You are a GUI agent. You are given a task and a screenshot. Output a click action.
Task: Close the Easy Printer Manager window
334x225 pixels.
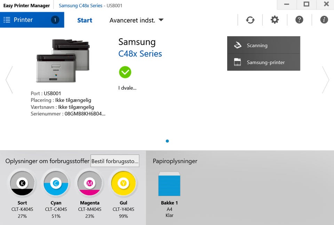click(326, 4)
